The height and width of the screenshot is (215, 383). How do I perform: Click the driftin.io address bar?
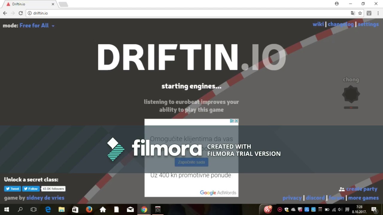click(x=191, y=13)
